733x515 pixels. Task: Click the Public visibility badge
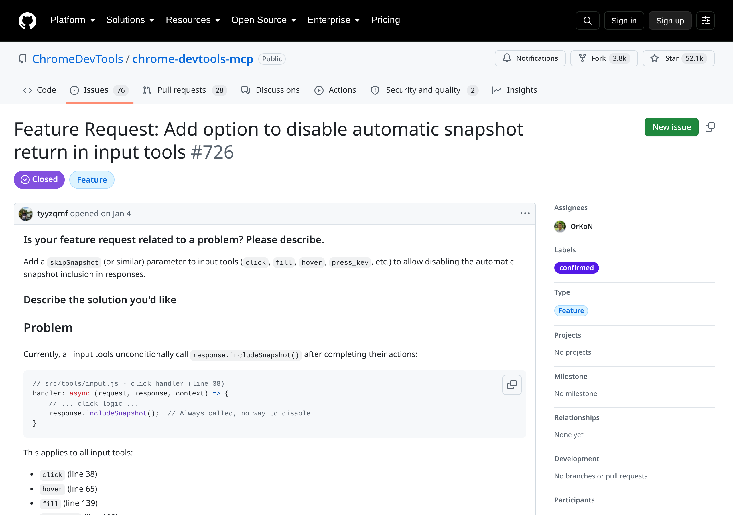[x=272, y=59]
